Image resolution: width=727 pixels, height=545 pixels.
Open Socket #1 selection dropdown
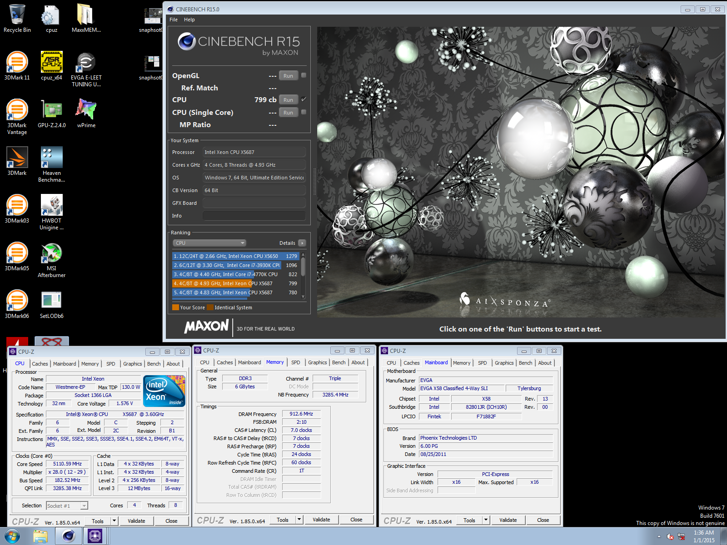pos(67,505)
